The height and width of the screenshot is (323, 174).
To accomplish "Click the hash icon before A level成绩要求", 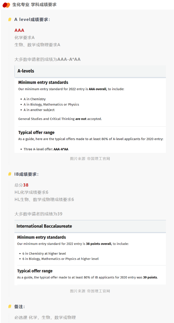I will [x=10, y=20].
